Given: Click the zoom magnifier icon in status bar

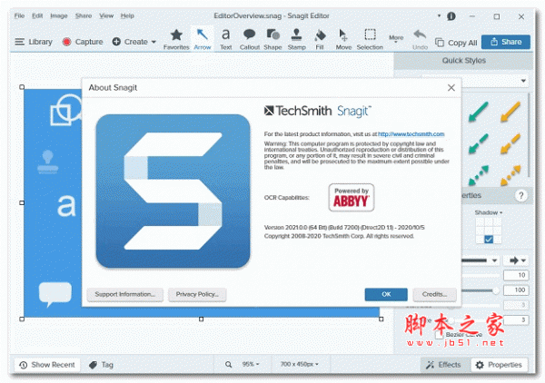Looking at the screenshot, I should [x=228, y=364].
